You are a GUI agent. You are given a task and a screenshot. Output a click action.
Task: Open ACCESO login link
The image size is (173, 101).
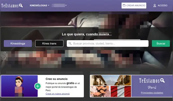[160, 5]
